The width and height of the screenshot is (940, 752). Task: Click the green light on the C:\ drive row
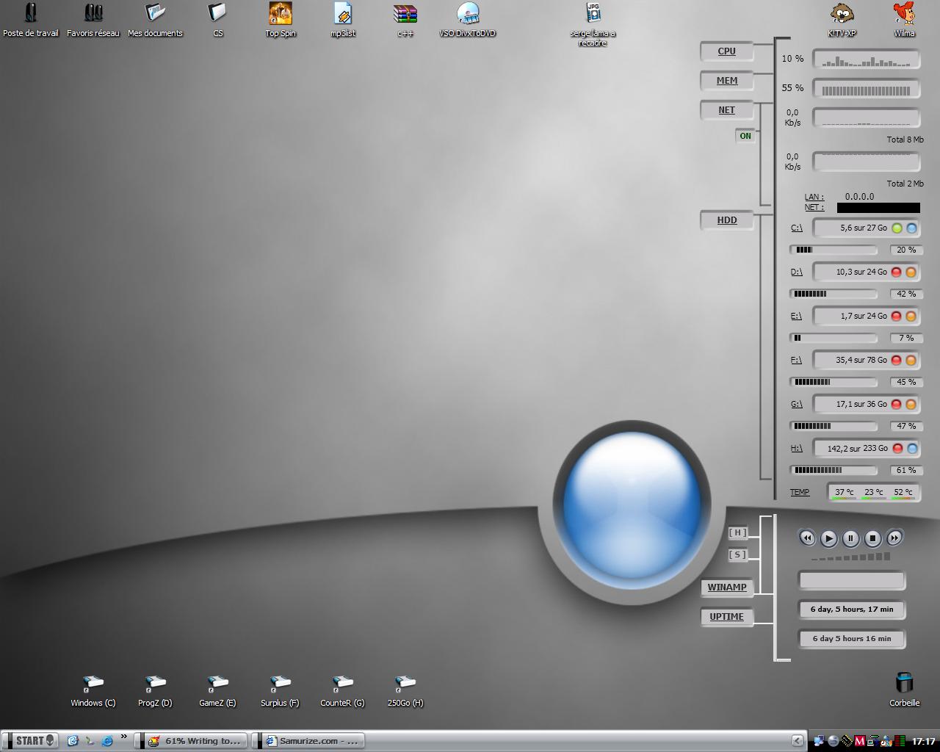(897, 228)
